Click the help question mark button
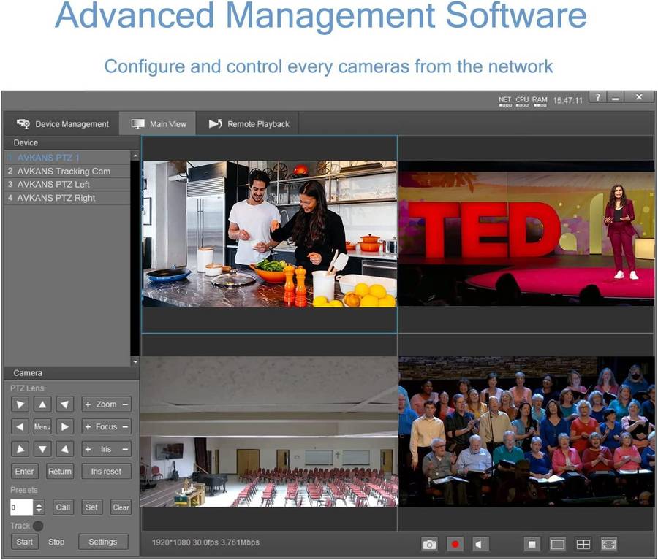Screen dimensions: 658x560 click(597, 98)
